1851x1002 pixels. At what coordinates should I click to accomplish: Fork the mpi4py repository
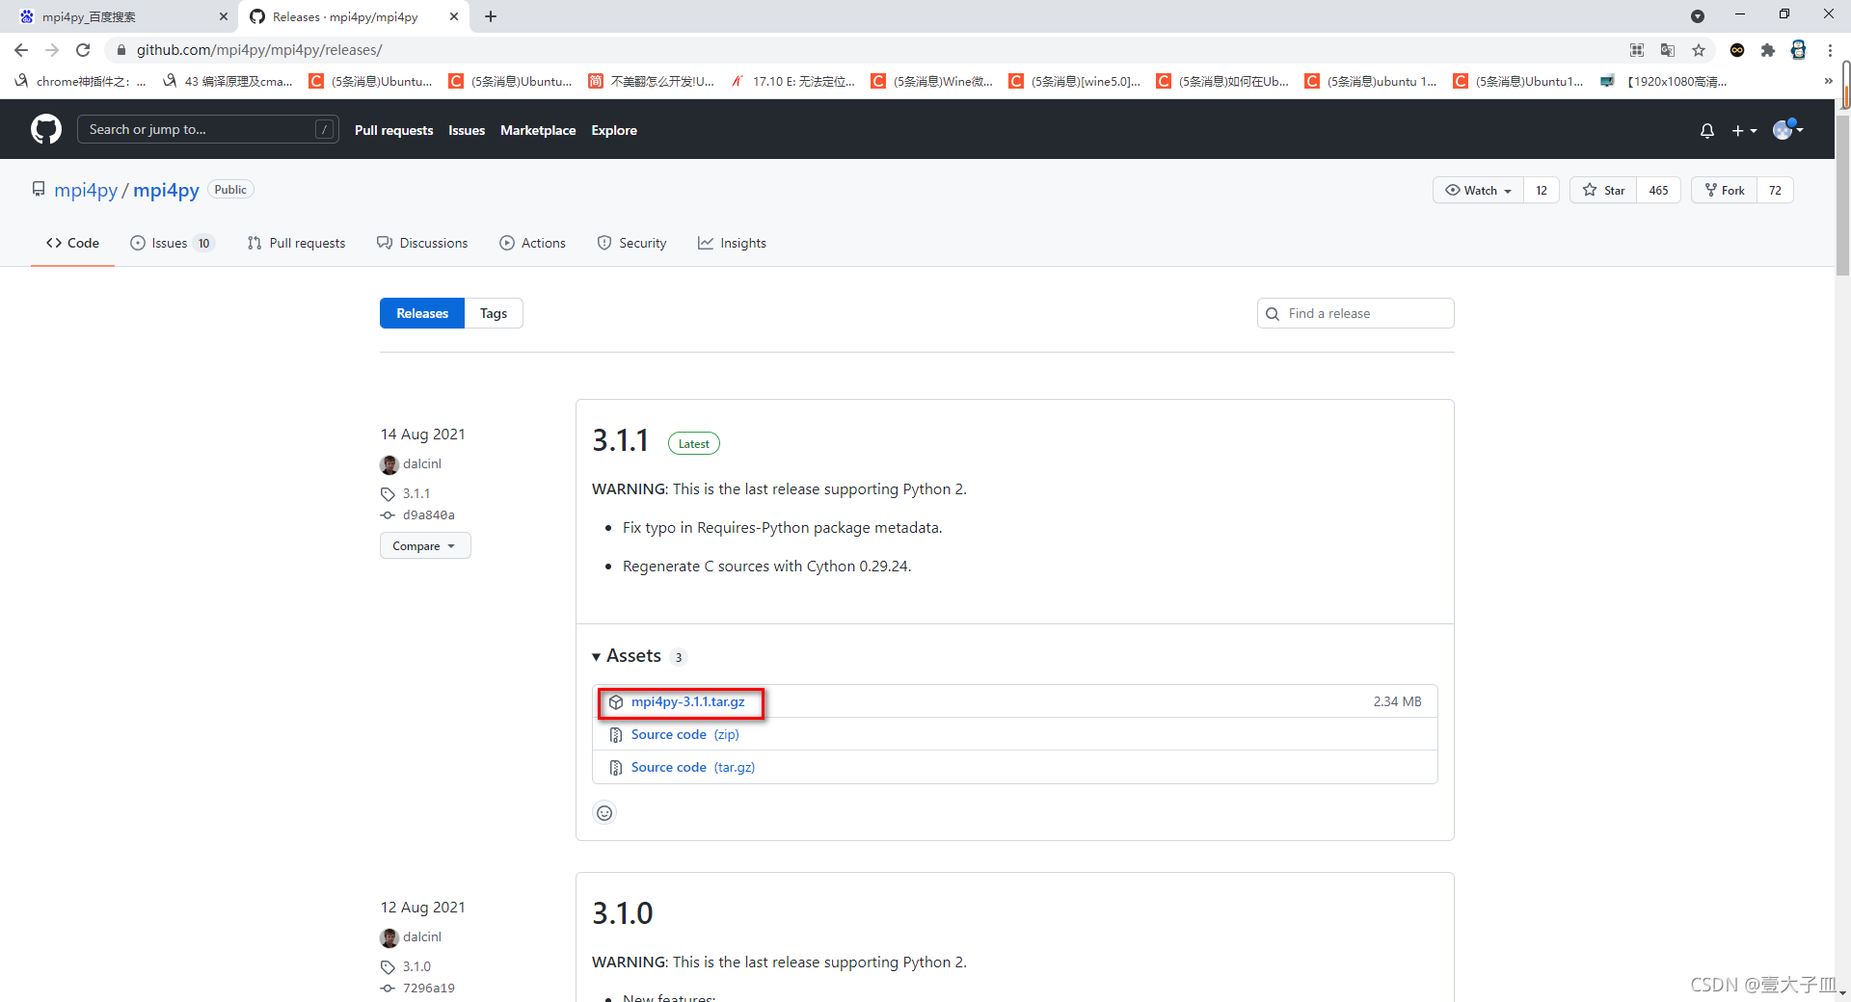tap(1725, 191)
